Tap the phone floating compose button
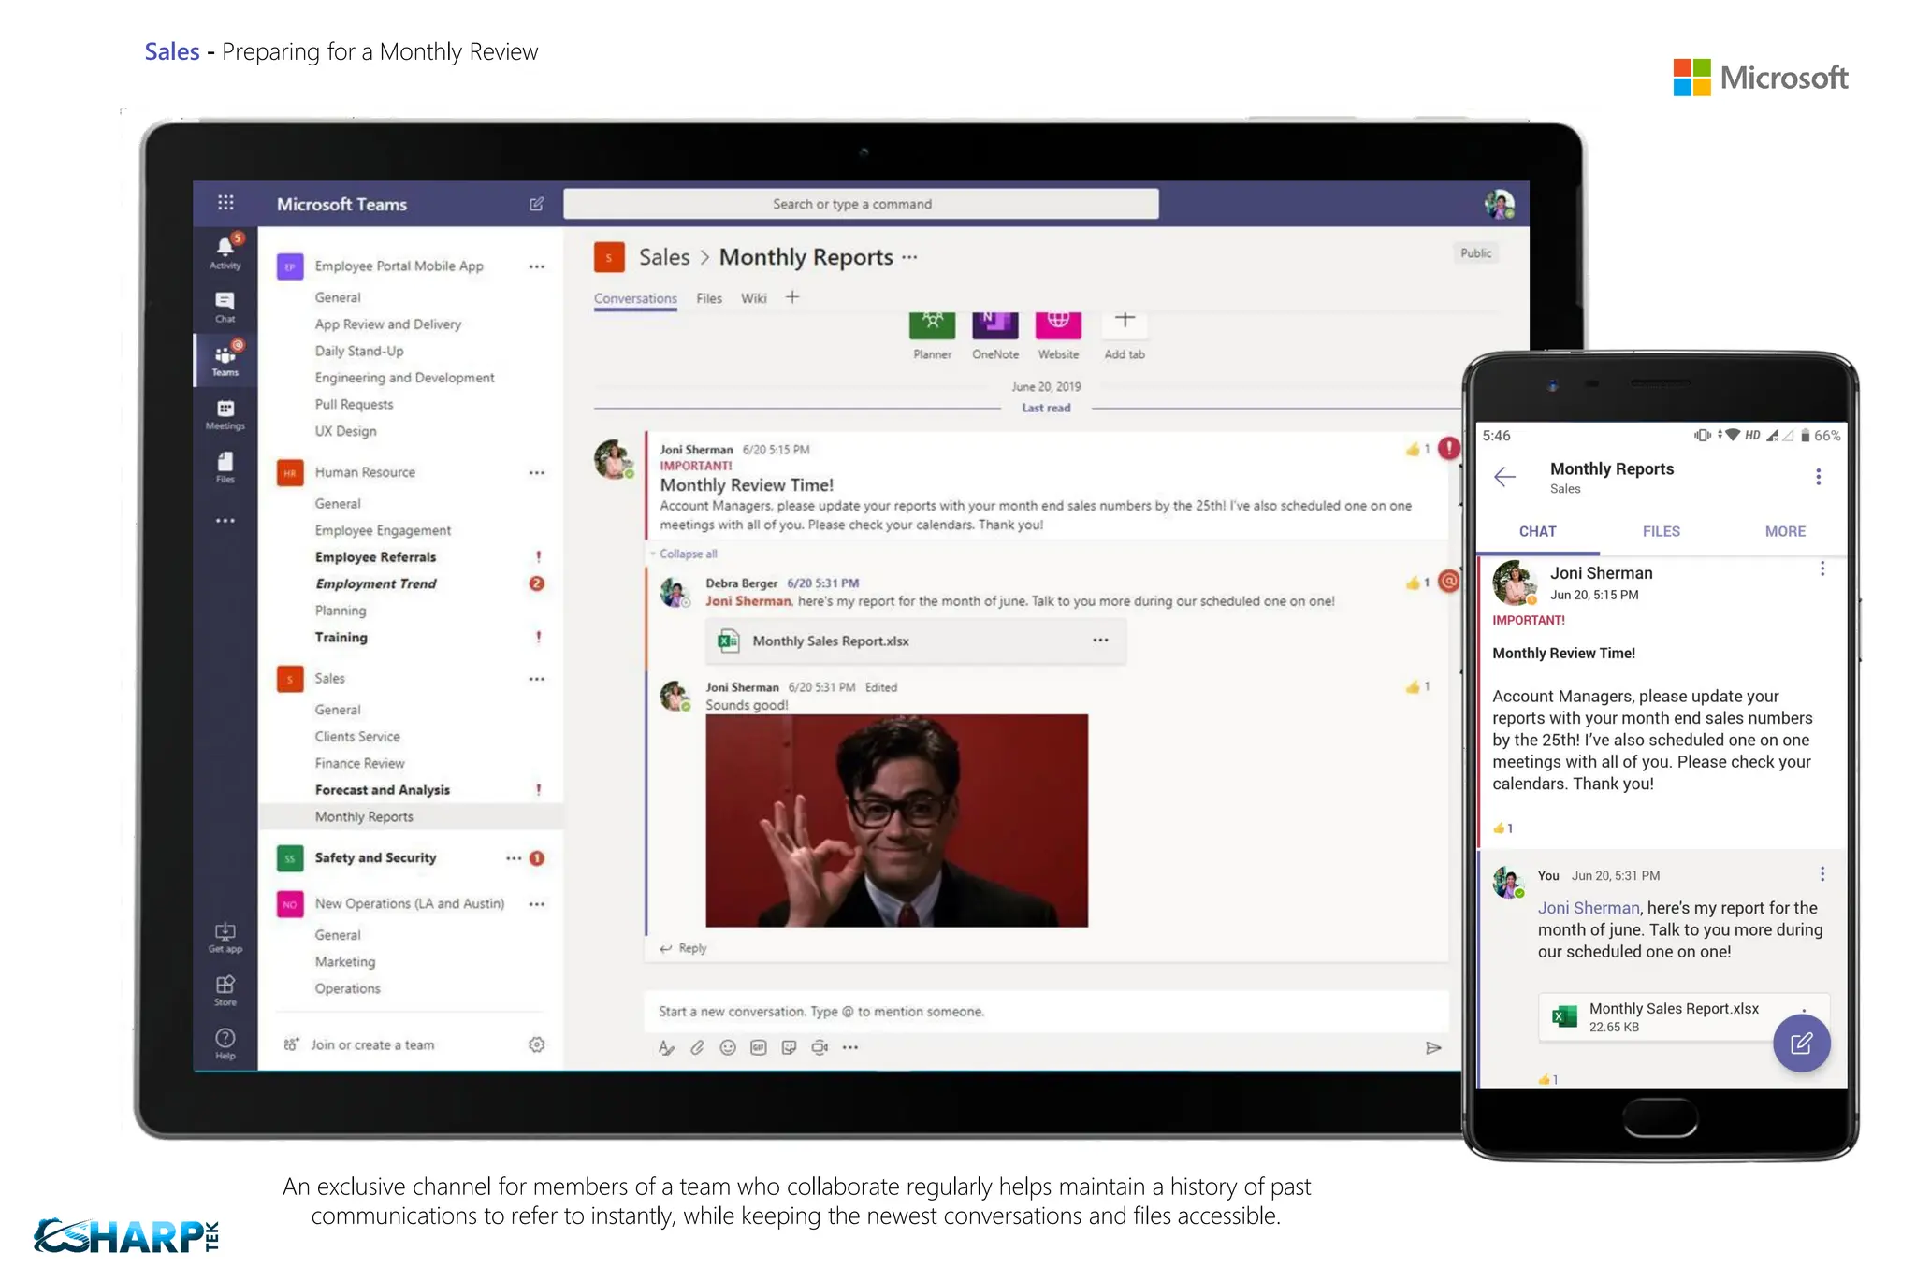 tap(1801, 1043)
